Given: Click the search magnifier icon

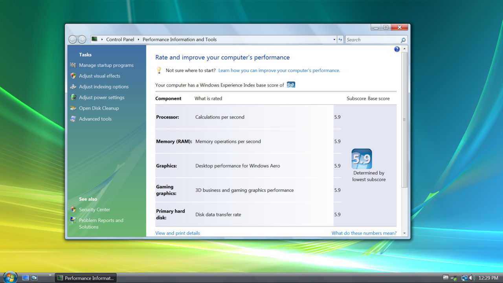Looking at the screenshot, I should point(403,40).
